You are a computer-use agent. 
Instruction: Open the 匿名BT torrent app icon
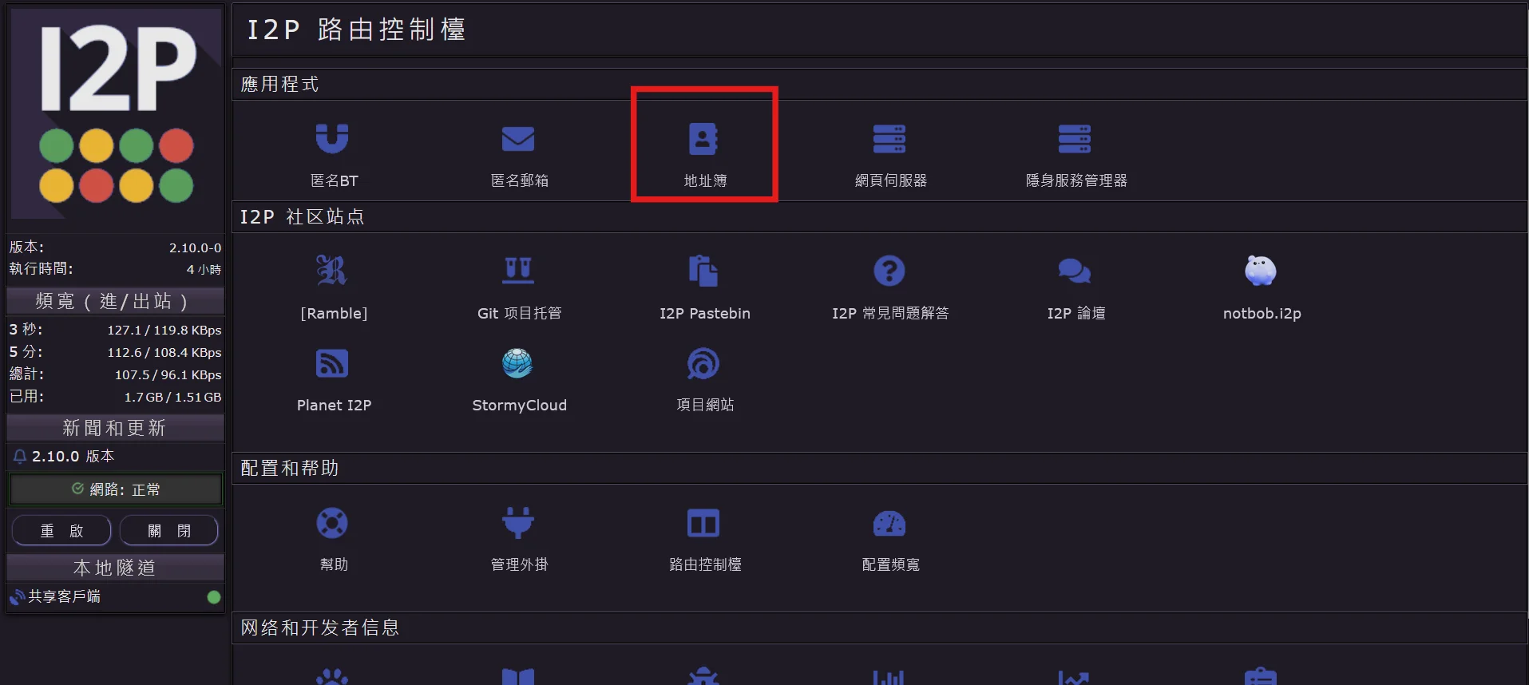click(332, 140)
